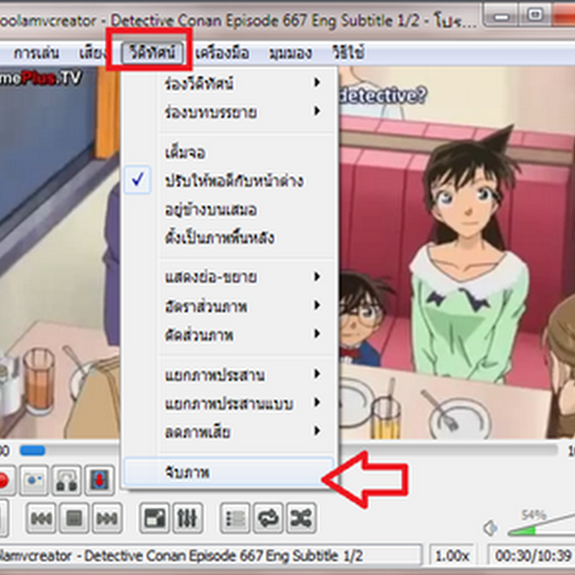The width and height of the screenshot is (575, 575).
Task: Toggle loop repeat mode
Action: pyautogui.click(x=268, y=518)
